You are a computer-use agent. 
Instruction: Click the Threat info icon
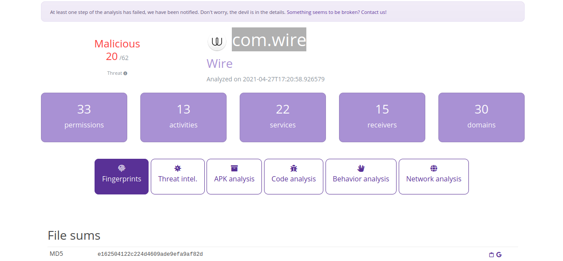[x=125, y=74]
